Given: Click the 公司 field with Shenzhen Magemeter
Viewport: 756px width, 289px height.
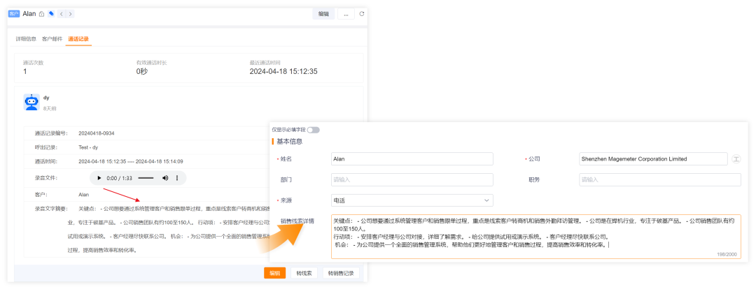Looking at the screenshot, I should tap(653, 158).
